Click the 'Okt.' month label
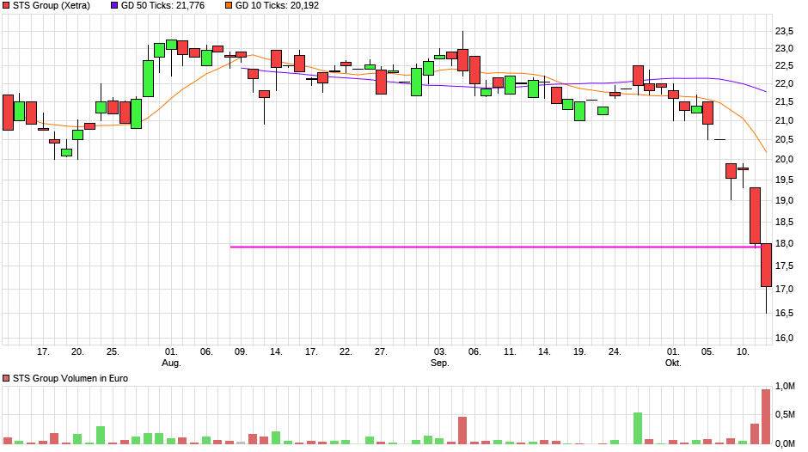 (674, 363)
